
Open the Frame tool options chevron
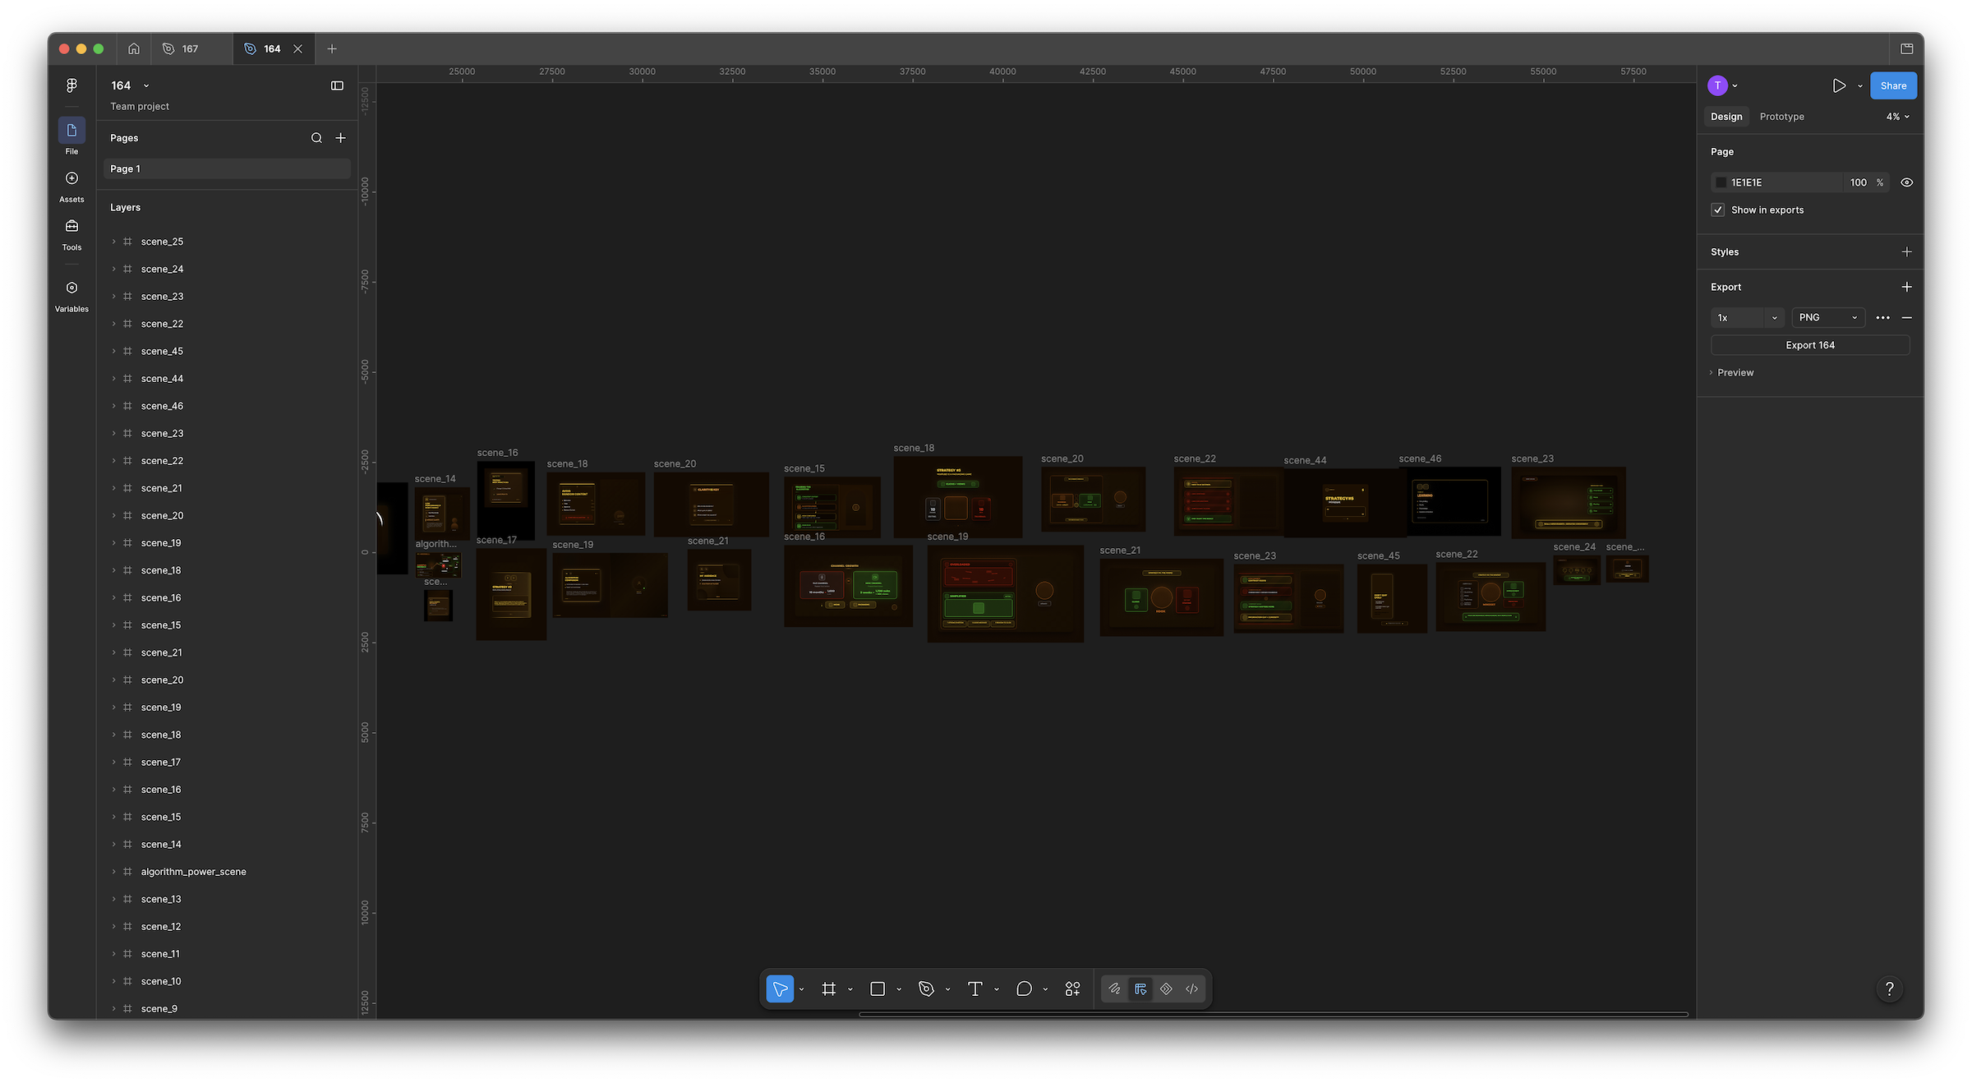850,989
